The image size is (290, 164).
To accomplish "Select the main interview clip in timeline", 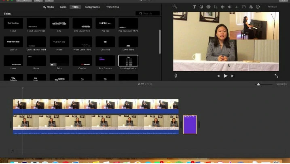I will (x=96, y=125).
